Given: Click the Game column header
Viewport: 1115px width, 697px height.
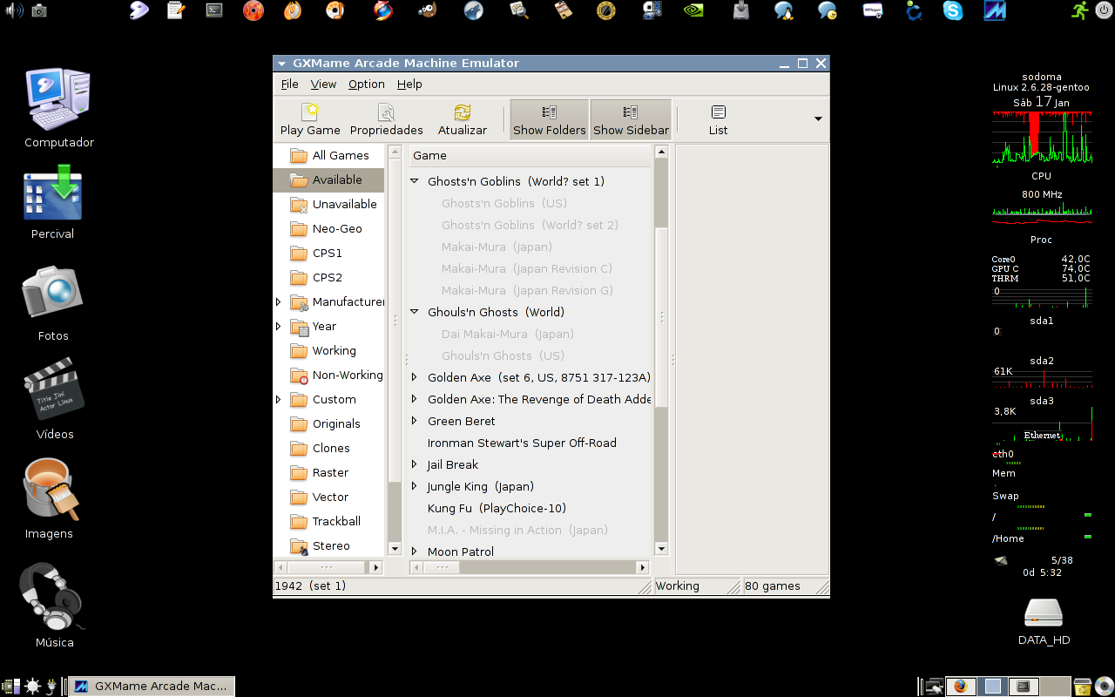Looking at the screenshot, I should tap(530, 155).
